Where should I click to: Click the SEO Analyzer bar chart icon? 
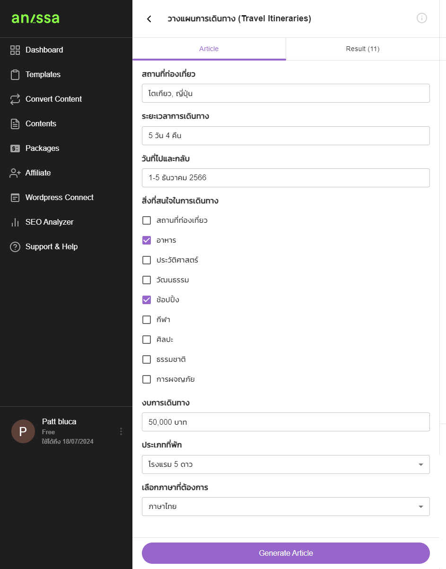point(15,222)
